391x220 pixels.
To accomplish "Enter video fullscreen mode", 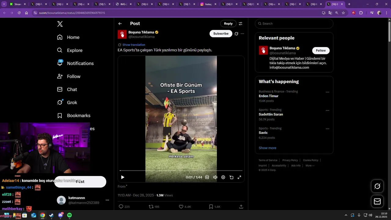I will point(239,177).
